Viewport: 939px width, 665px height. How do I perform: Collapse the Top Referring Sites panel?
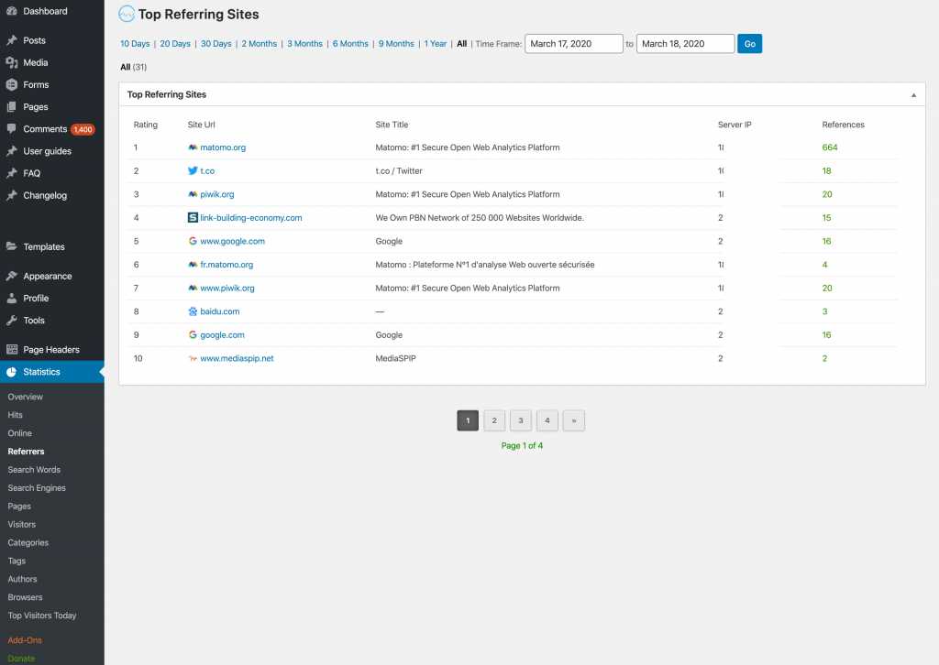[x=913, y=95]
